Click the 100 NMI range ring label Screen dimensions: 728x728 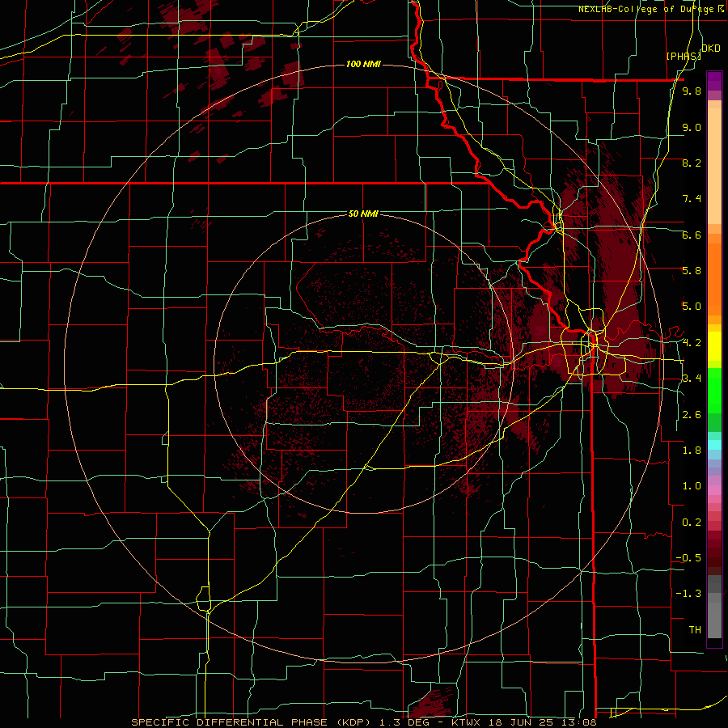tap(363, 64)
